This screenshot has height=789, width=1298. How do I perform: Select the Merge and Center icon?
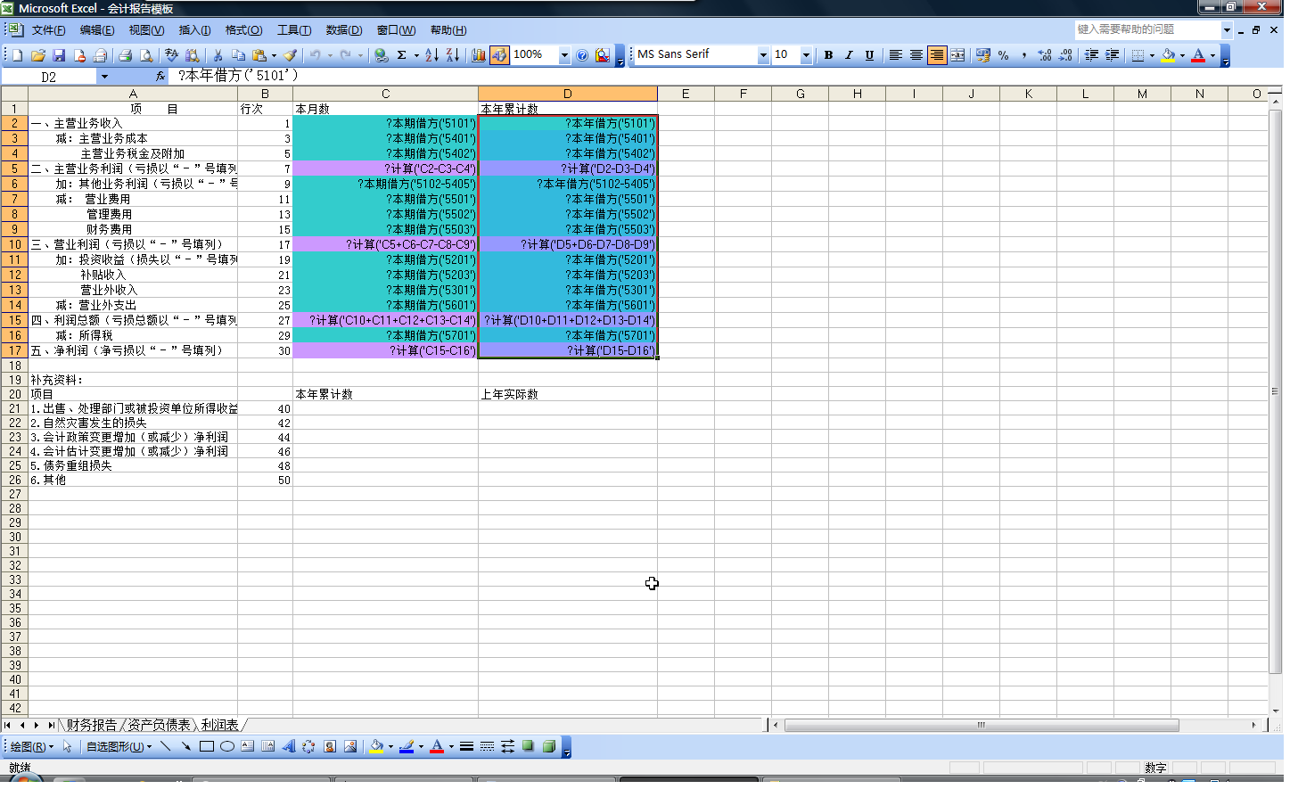click(x=957, y=55)
